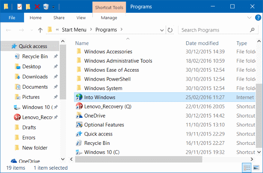Click the search magnifier icon
Viewport: 263px width, 173px height.
[x=252, y=30]
